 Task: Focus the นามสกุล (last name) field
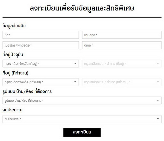[x=122, y=35]
